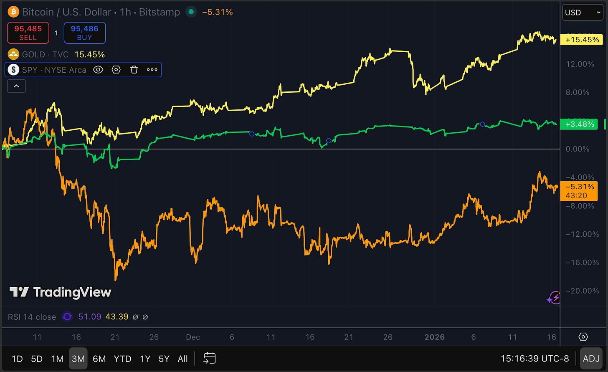
Task: Select the 1D time range
Action: 17,359
